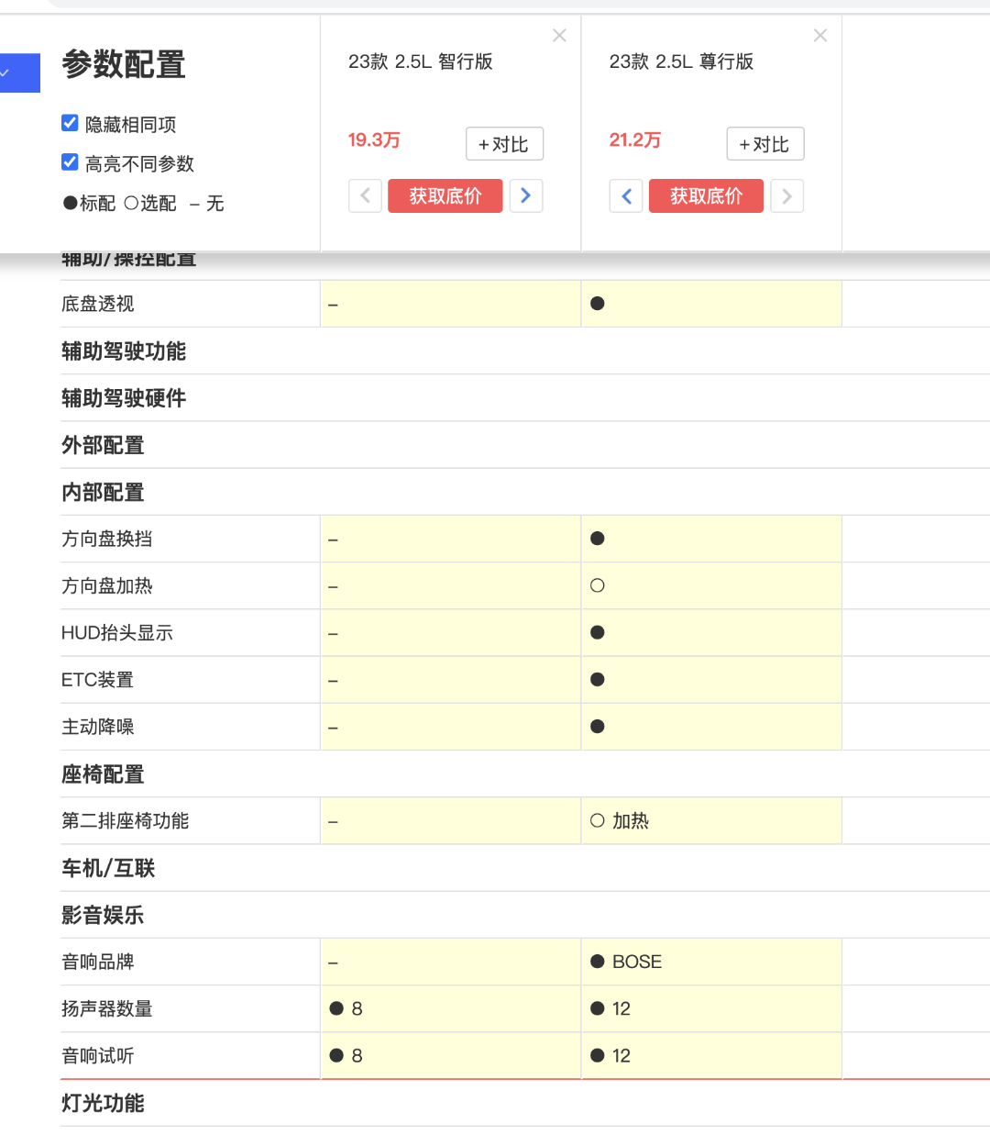The image size is (990, 1135).
Task: Expand the 外部配置 section
Action: [103, 446]
